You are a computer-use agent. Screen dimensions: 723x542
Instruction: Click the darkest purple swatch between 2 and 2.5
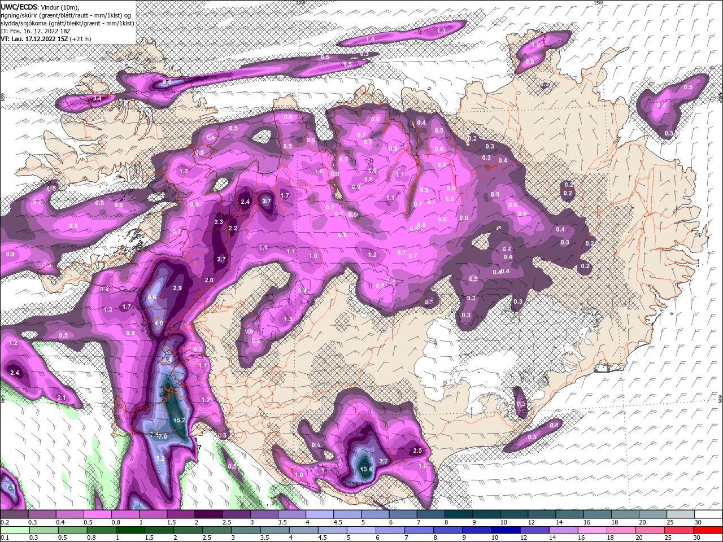click(x=208, y=514)
